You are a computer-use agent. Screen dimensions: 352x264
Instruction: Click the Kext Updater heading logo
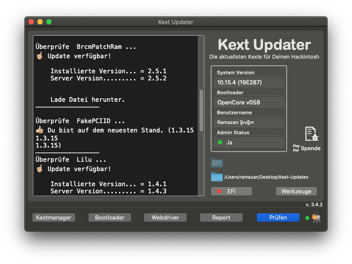264,44
